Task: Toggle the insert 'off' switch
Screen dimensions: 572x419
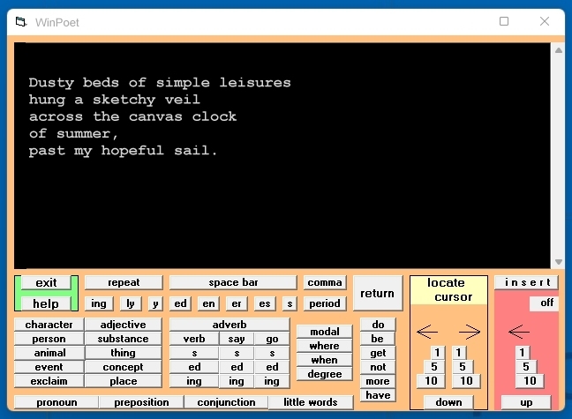Action: click(546, 303)
